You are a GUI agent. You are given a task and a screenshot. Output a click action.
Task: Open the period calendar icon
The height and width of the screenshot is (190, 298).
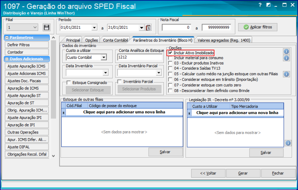pyautogui.click(x=148, y=27)
